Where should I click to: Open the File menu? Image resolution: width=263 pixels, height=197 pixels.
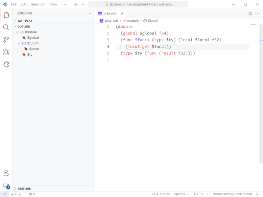[14, 4]
